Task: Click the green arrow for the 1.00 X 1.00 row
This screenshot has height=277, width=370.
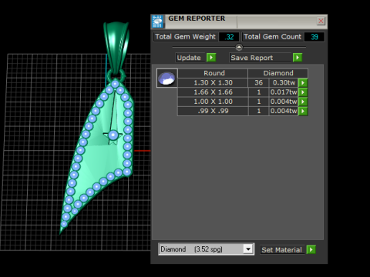Action: pyautogui.click(x=303, y=102)
